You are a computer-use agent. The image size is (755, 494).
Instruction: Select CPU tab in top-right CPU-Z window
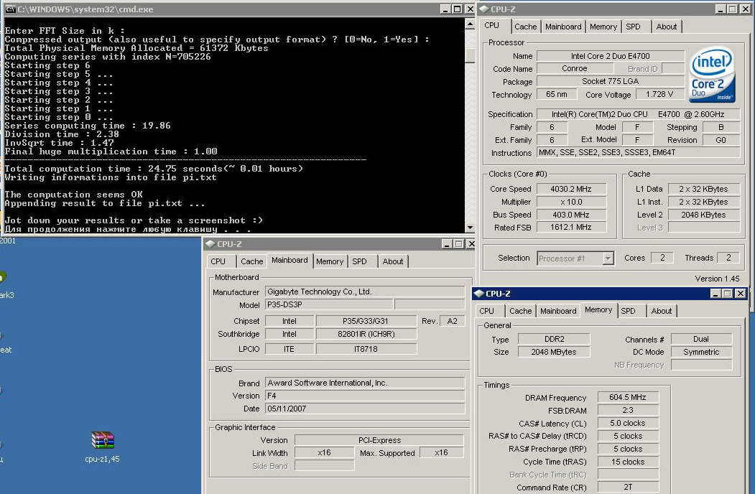491,26
